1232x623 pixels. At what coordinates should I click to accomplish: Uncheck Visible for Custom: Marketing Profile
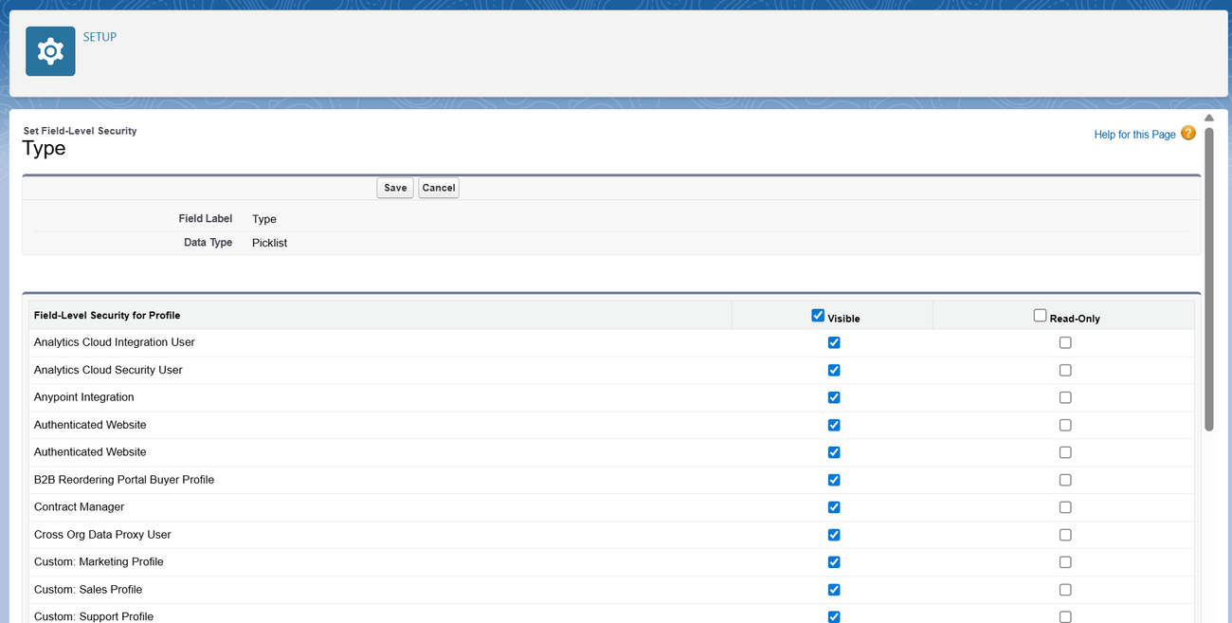[834, 561]
